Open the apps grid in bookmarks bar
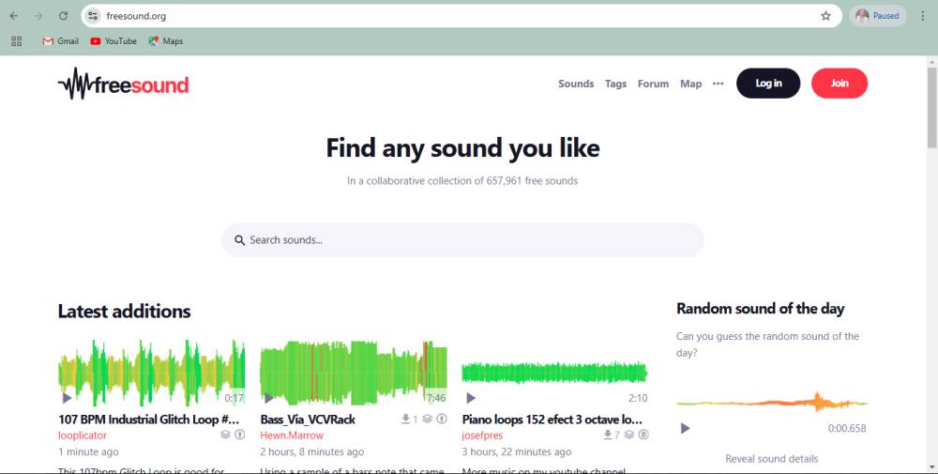 coord(16,41)
